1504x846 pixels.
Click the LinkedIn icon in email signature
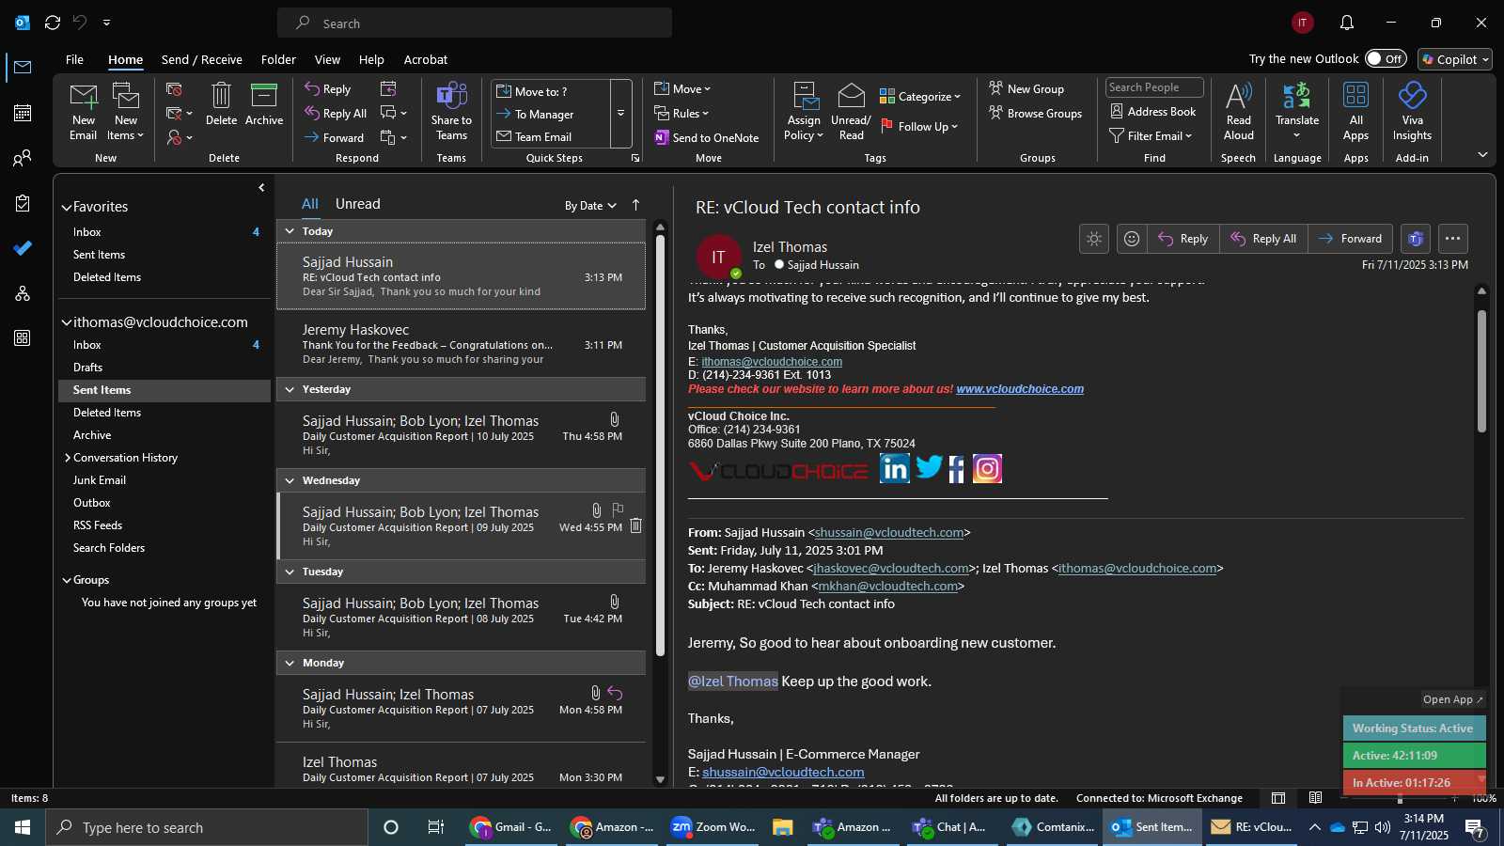click(x=895, y=468)
